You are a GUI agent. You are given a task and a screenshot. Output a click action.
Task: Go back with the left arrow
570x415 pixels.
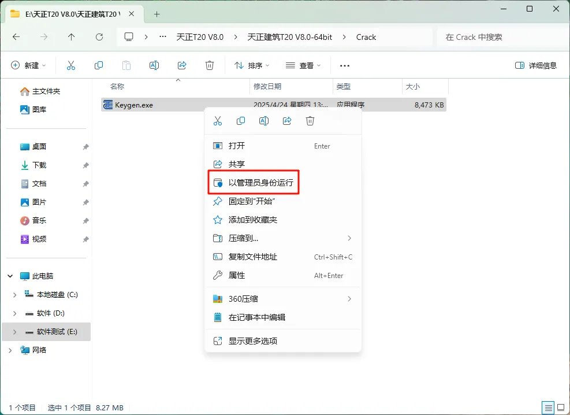pos(16,37)
